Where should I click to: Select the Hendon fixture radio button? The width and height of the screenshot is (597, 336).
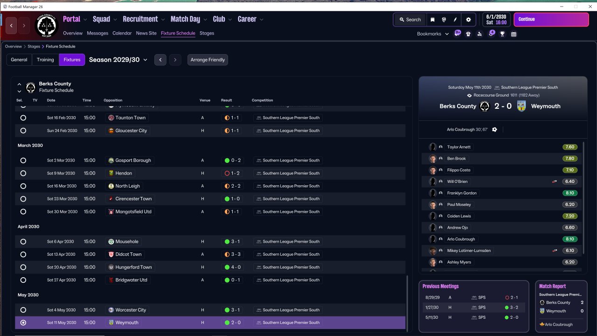click(23, 173)
